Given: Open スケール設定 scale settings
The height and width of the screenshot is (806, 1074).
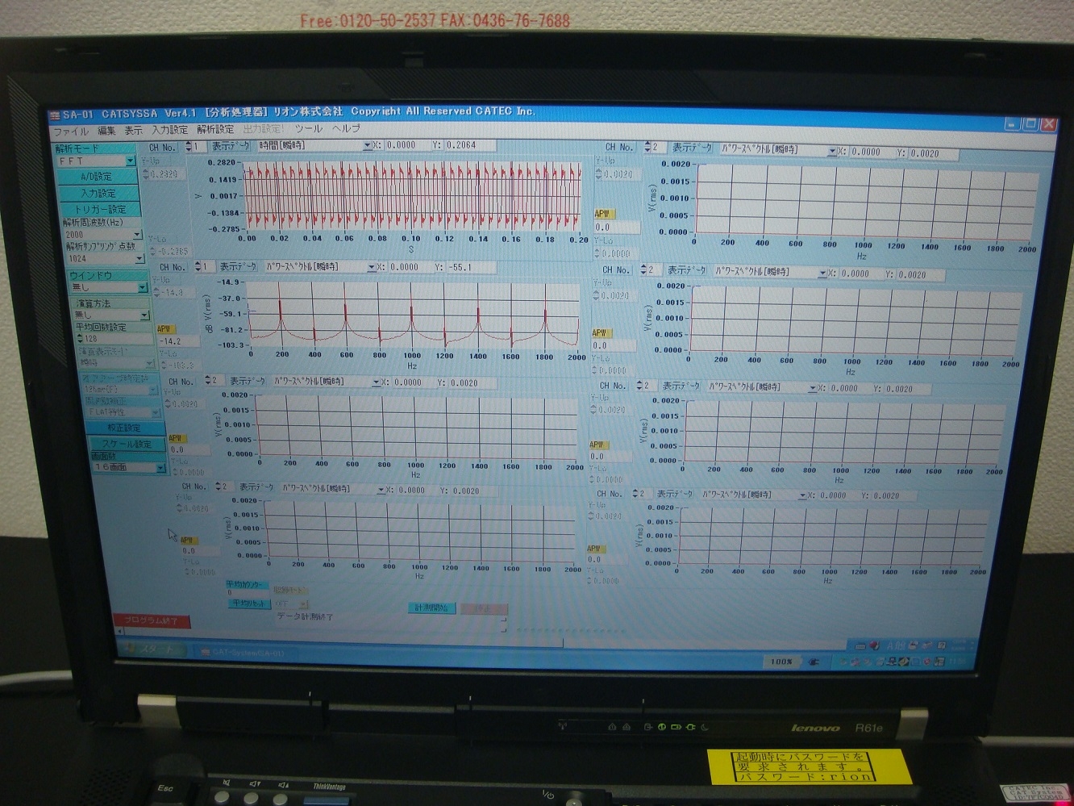Looking at the screenshot, I should (x=127, y=444).
